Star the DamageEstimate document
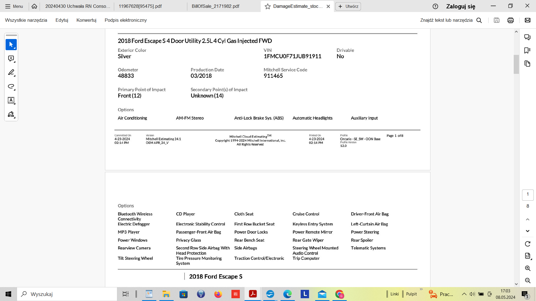The height and width of the screenshot is (301, 536). [268, 6]
